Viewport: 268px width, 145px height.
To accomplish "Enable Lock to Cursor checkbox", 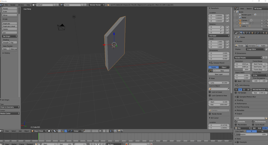I will click(210, 92).
